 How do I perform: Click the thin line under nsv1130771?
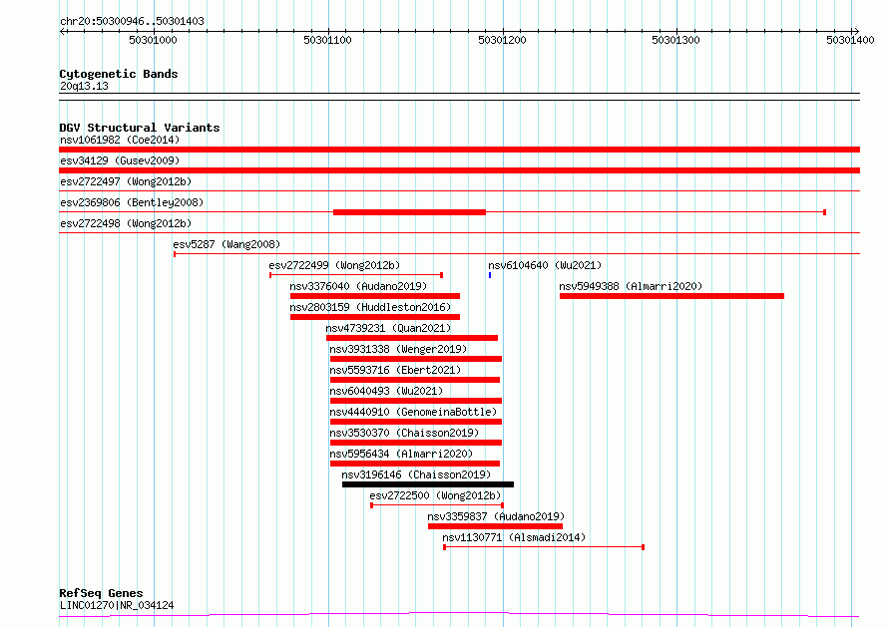coord(544,547)
